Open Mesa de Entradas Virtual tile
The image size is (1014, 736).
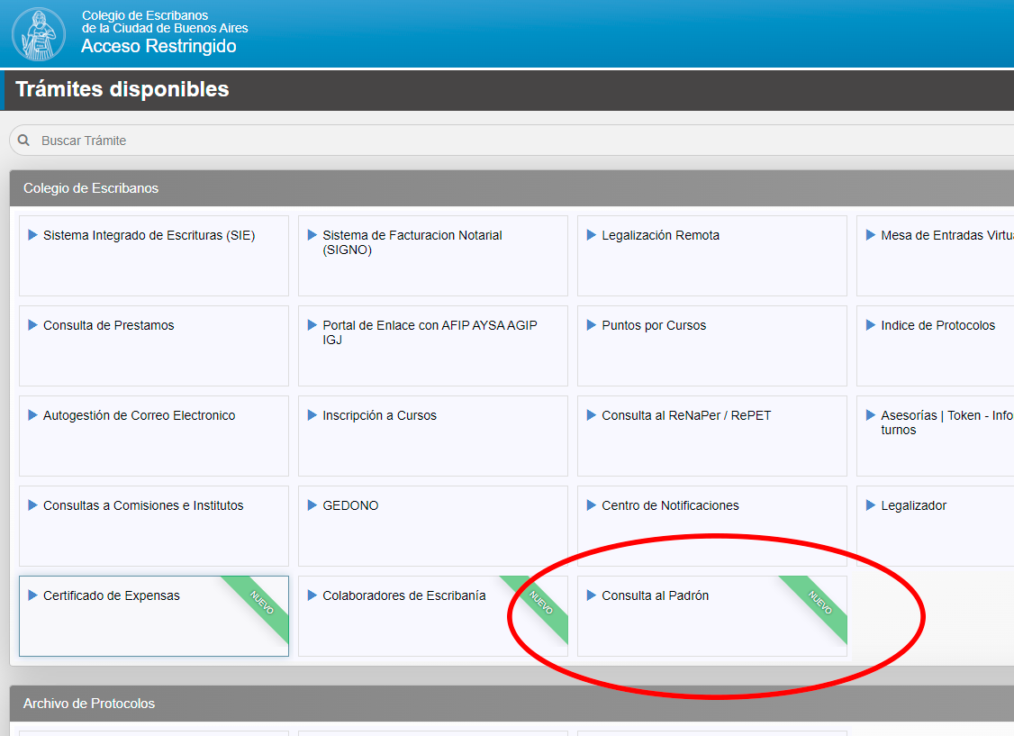[935, 256]
